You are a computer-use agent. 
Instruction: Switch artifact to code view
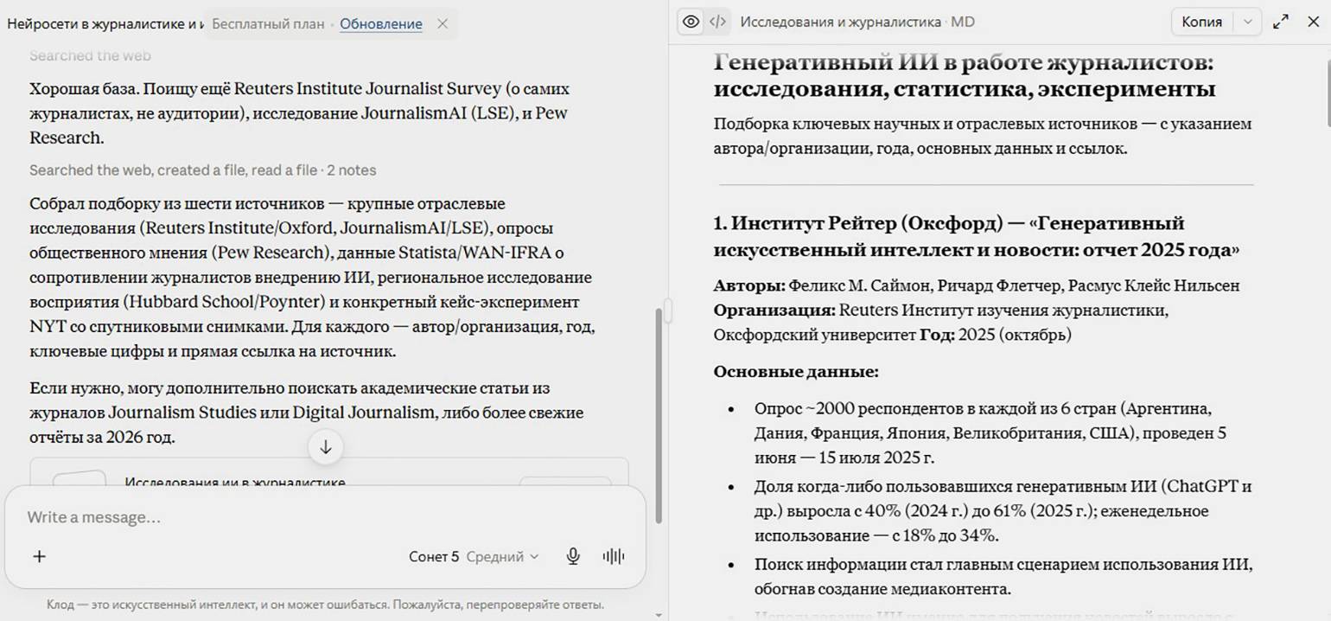click(717, 22)
